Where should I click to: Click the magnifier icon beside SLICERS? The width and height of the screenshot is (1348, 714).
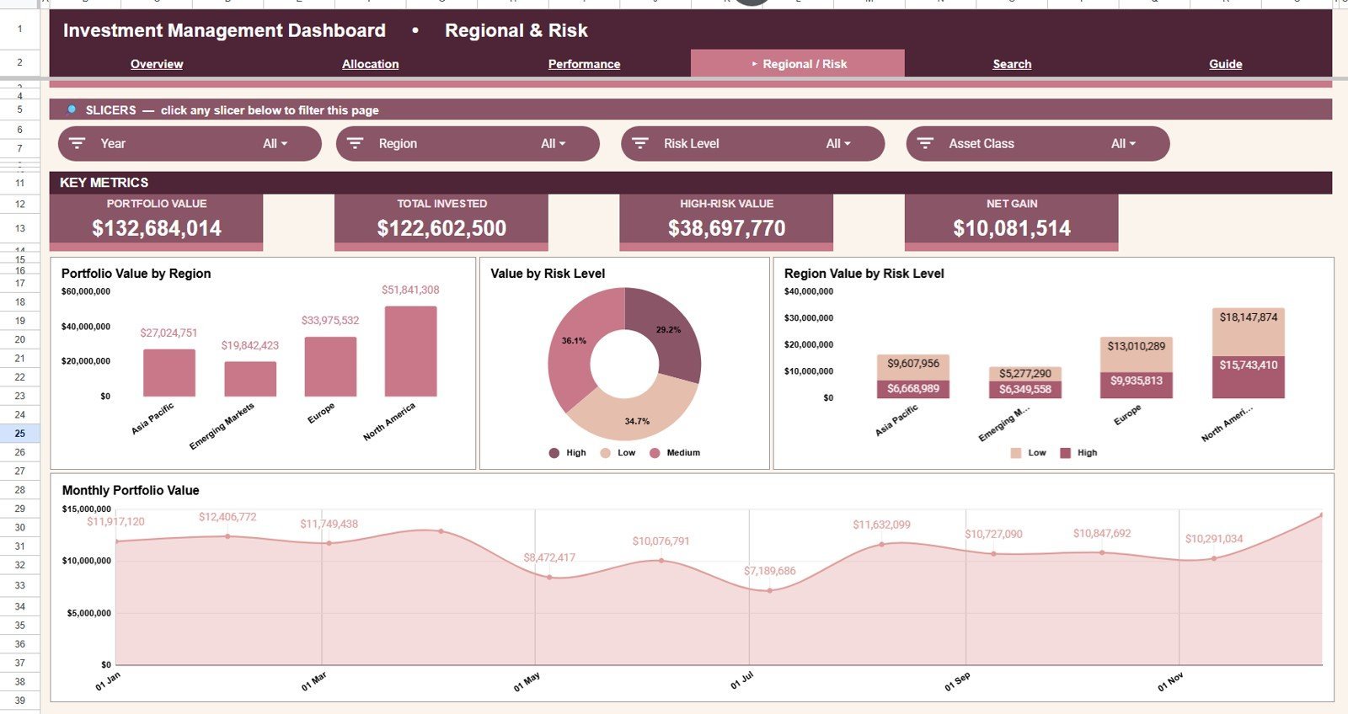pyautogui.click(x=71, y=110)
